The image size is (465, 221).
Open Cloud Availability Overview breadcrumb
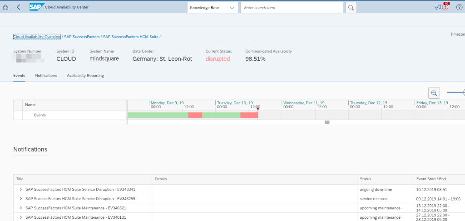[x=37, y=37]
